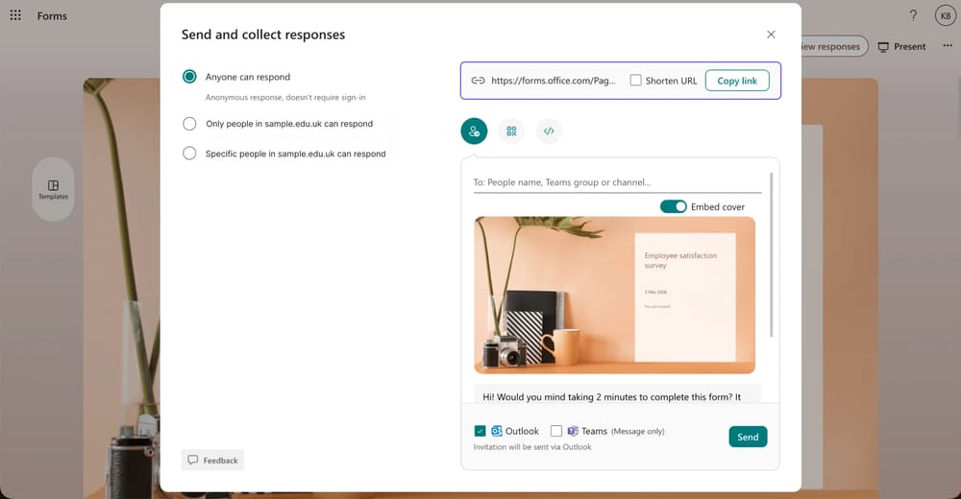Click the Copy link button
This screenshot has height=499, width=961.
click(x=737, y=81)
